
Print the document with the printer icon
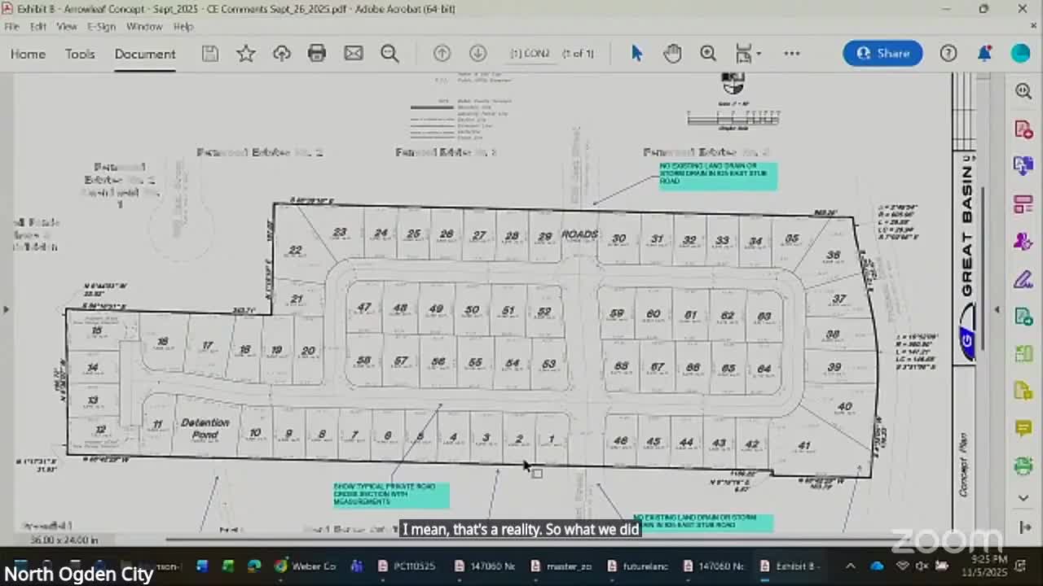pos(317,53)
